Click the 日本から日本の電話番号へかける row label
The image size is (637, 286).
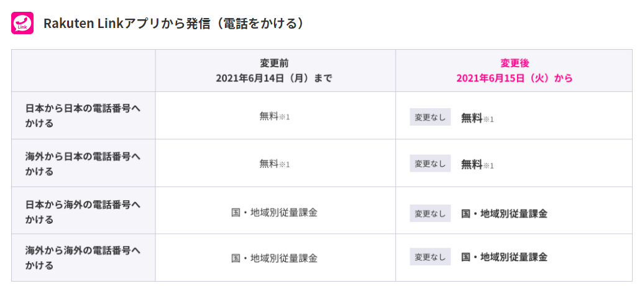(83, 116)
